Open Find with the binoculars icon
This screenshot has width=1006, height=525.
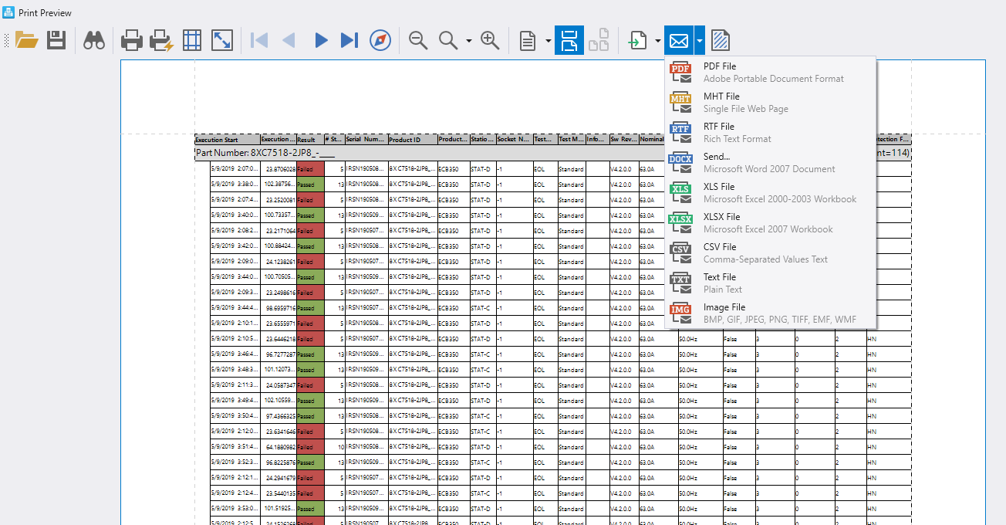94,40
